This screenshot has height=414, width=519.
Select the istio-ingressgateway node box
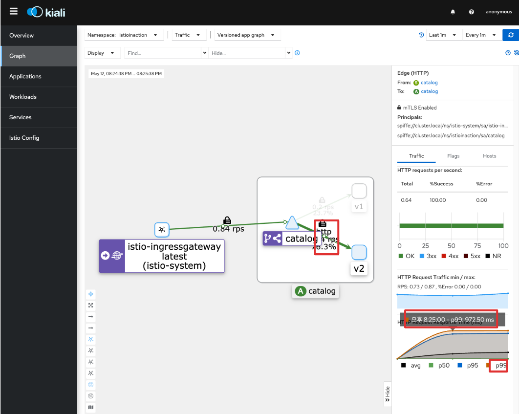162,256
